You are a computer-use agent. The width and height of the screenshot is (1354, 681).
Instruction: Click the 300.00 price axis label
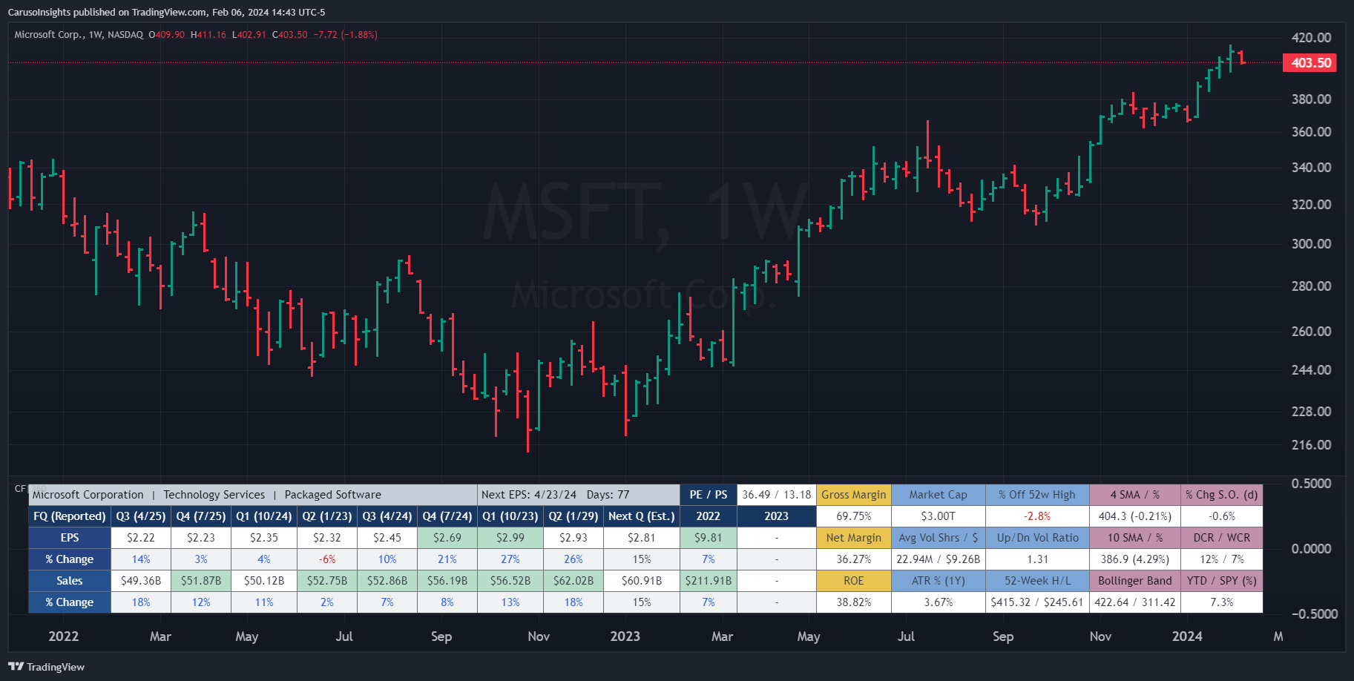1311,244
